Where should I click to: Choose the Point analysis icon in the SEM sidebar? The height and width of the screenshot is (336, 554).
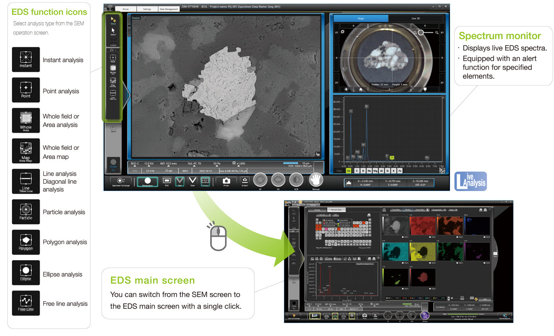113,58
